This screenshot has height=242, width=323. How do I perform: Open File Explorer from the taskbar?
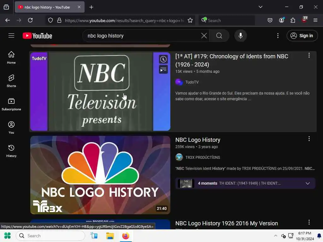(110, 236)
